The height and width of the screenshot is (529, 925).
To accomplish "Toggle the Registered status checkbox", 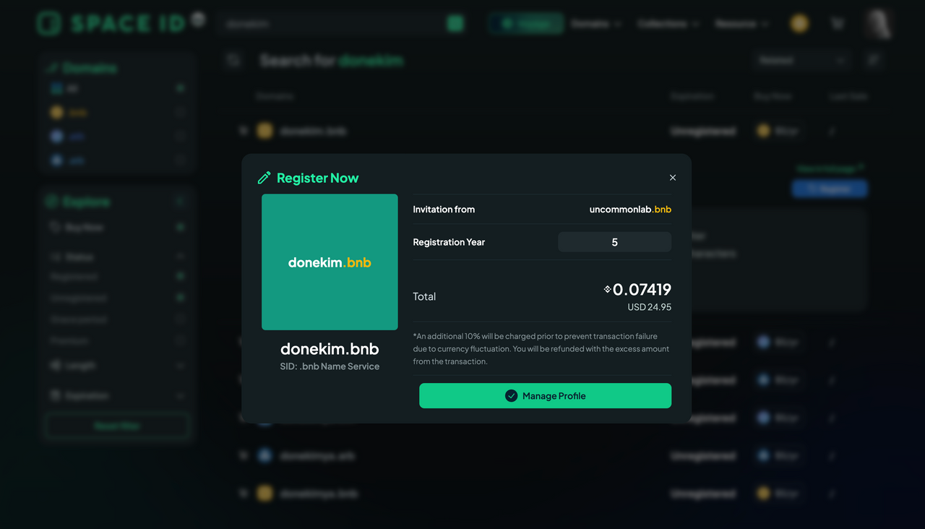I will point(181,276).
